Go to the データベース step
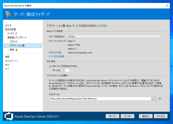This screenshot has width=173, height=124. tap(12, 34)
